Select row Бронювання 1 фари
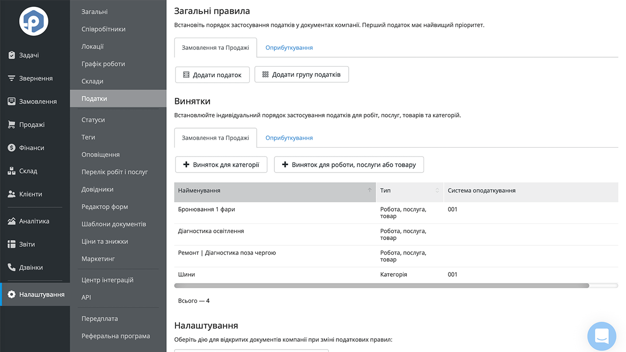The width and height of the screenshot is (626, 352). pyautogui.click(x=396, y=213)
